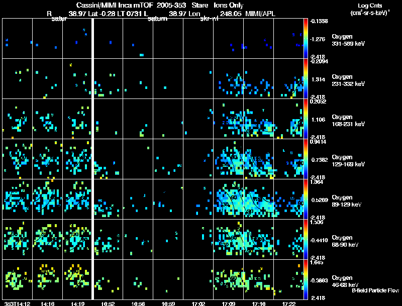The image size is (402, 306).
Task: Click the Oxygen 231-332 keV row label
Action: click(x=348, y=80)
